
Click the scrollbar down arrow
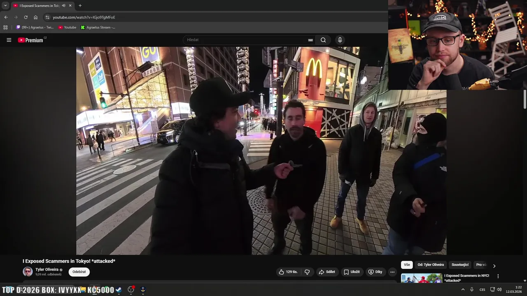(x=525, y=281)
